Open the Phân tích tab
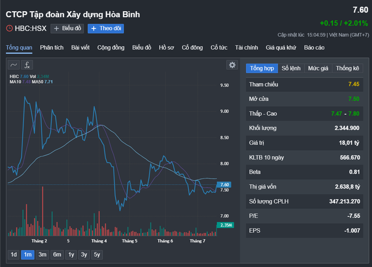Image resolution: width=372 pixels, height=267 pixels. 52,48
